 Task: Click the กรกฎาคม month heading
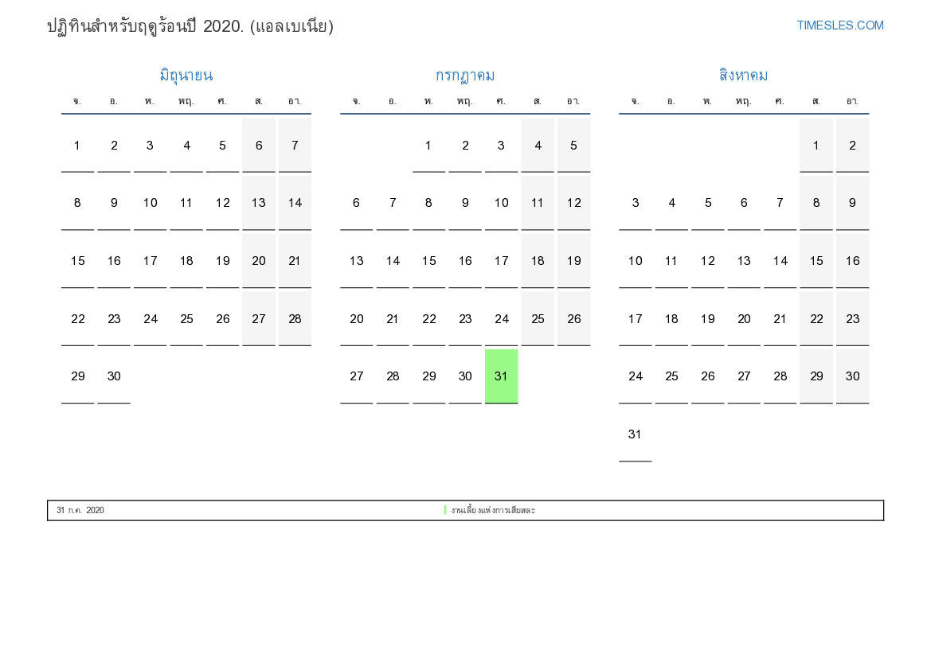(464, 76)
